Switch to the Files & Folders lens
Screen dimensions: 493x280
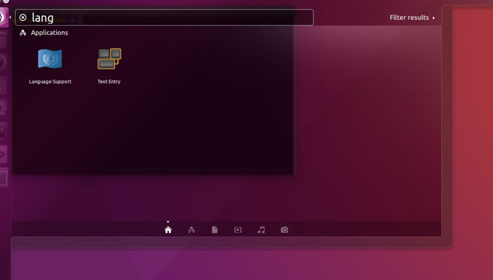[214, 229]
